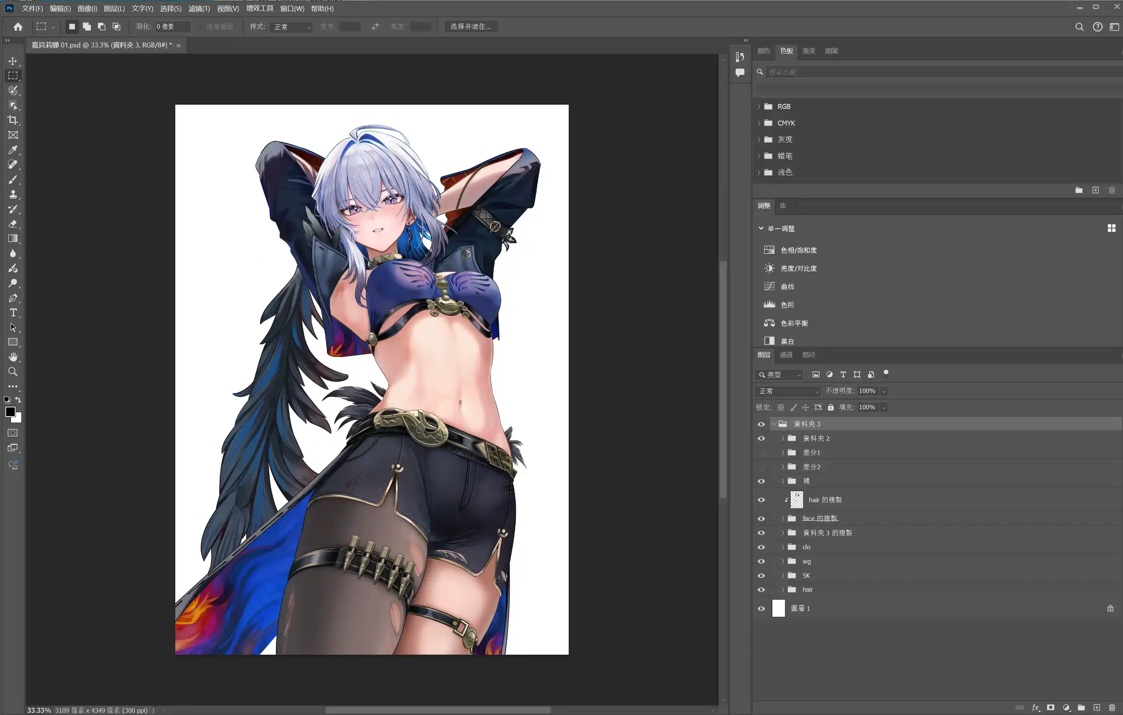The height and width of the screenshot is (715, 1123).
Task: Hide the 圖層 1 layer
Action: [x=761, y=609]
